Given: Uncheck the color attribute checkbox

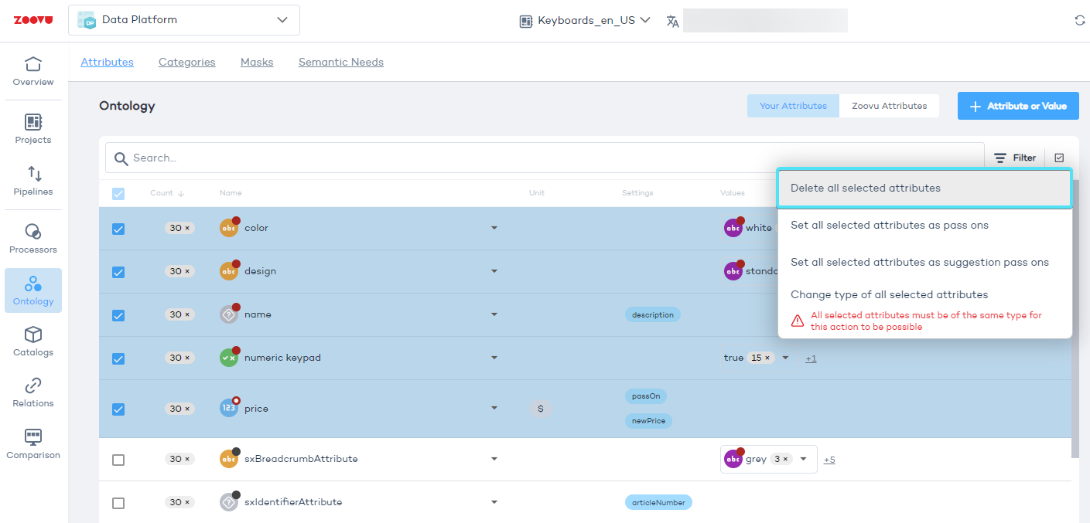Looking at the screenshot, I should click(x=118, y=229).
